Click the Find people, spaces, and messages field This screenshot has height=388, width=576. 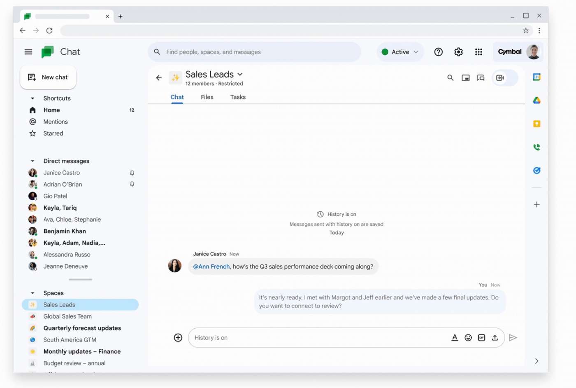point(255,52)
